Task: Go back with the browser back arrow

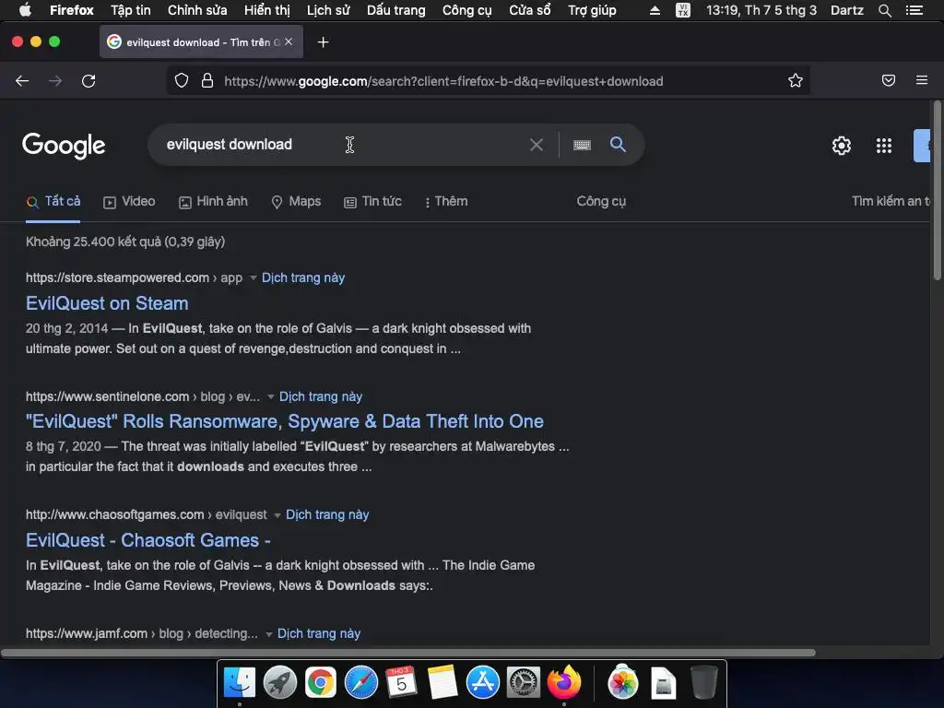Action: [22, 81]
